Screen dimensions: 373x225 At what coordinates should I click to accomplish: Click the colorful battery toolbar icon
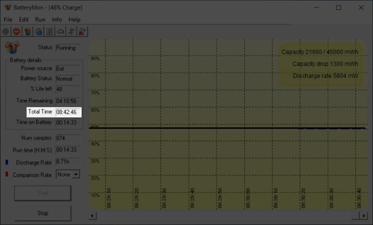(x=28, y=32)
